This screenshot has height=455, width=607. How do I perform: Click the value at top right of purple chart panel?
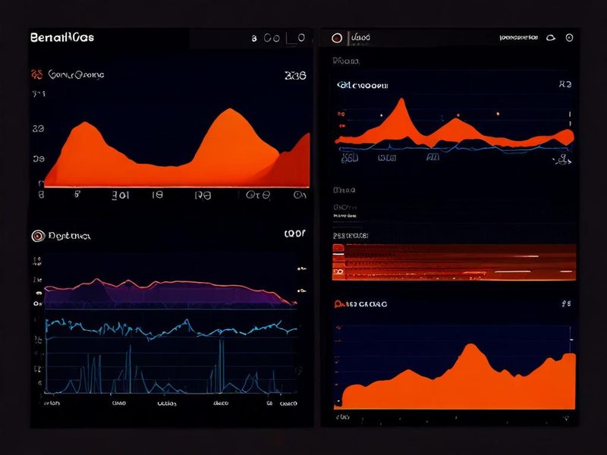294,234
